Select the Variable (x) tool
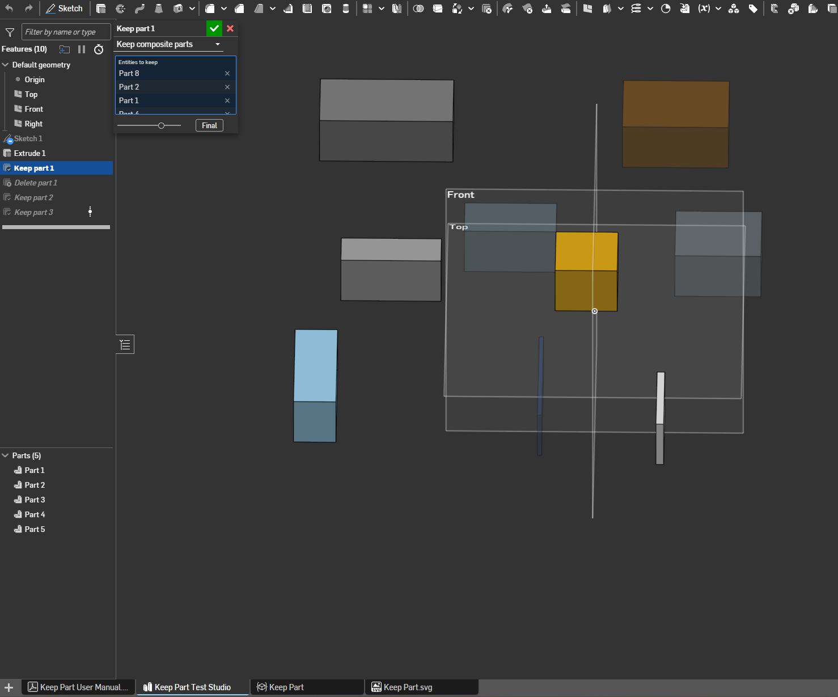 tap(704, 9)
